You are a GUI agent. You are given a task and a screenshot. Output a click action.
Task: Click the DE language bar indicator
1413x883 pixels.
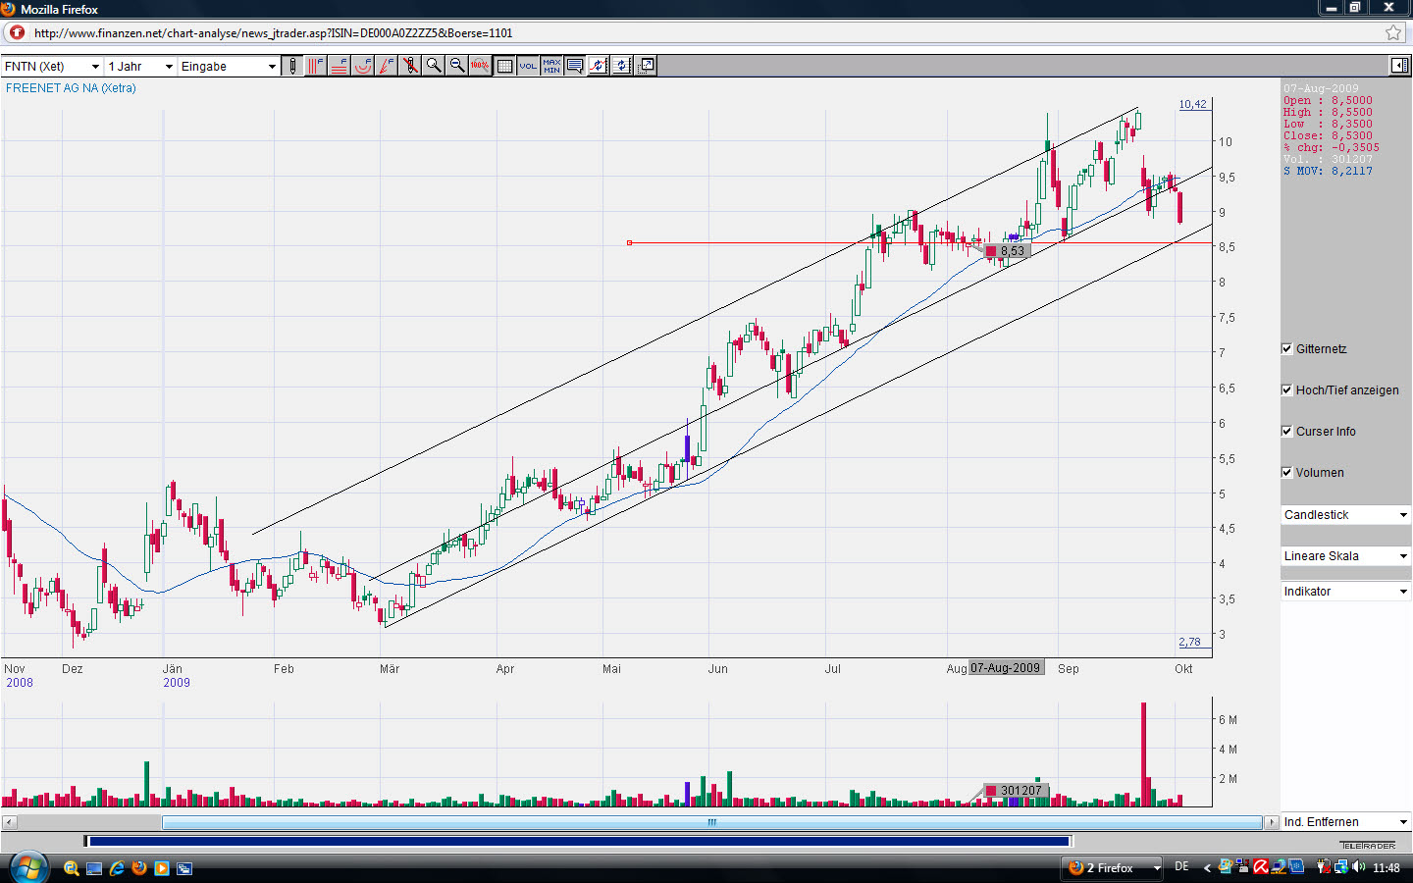click(1181, 867)
